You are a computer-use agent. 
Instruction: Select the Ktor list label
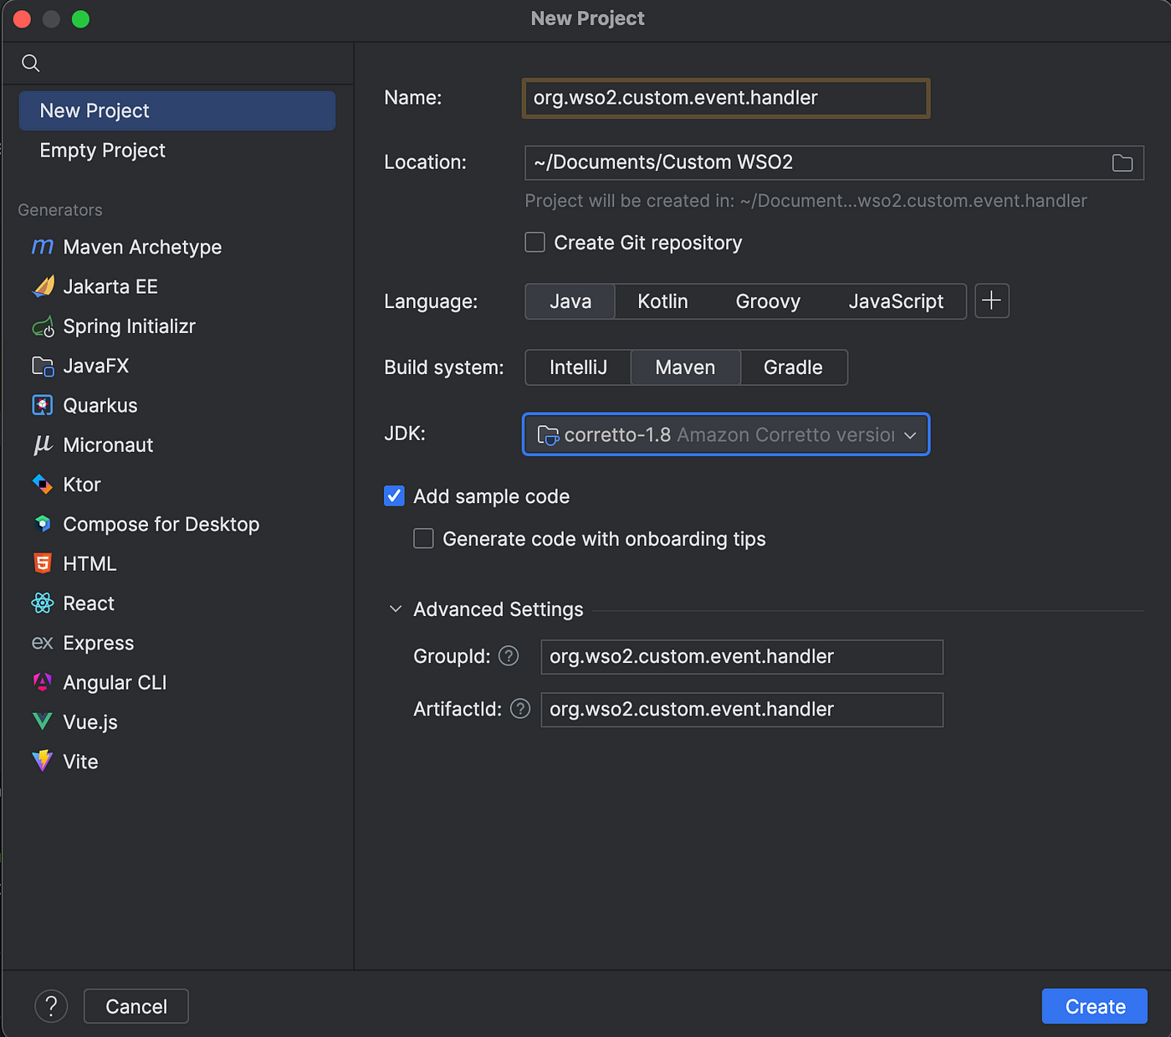coord(82,485)
